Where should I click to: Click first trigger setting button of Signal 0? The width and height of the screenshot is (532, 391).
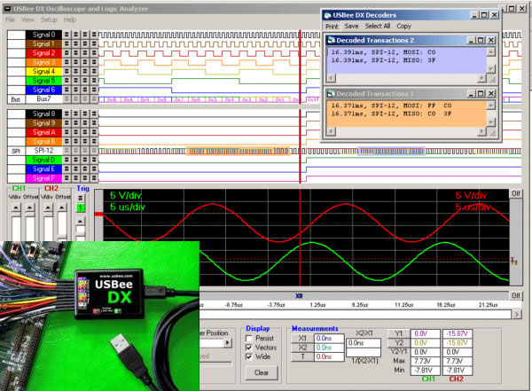pyautogui.click(x=66, y=35)
